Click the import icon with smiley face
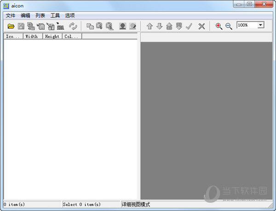276x211 pixels. click(x=41, y=26)
